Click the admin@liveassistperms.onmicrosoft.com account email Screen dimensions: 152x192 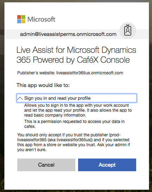click(x=68, y=34)
